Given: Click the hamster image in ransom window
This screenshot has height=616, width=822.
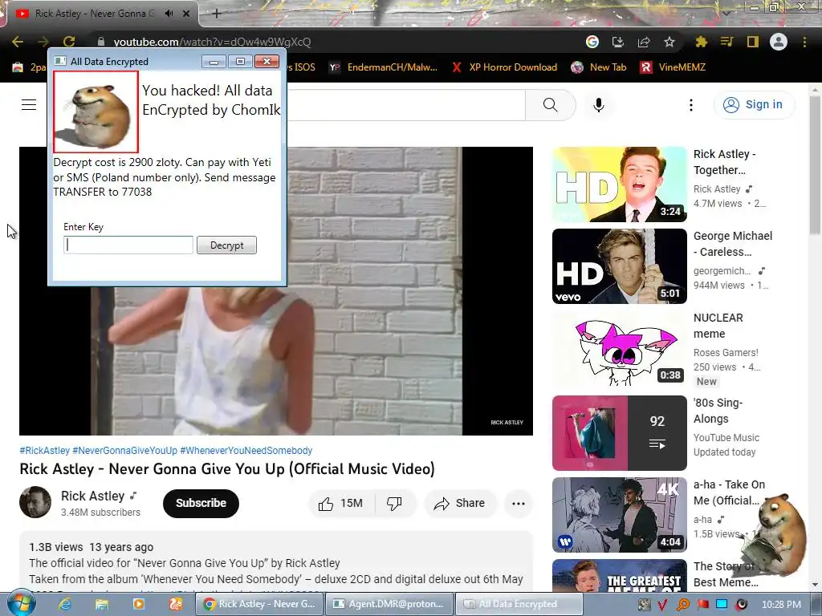Looking at the screenshot, I should [x=96, y=112].
